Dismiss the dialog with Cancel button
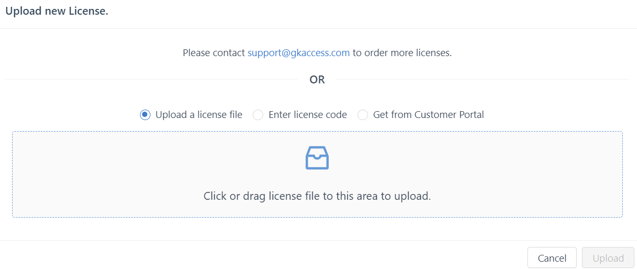Viewport: 637px width, 269px height. coord(552,258)
